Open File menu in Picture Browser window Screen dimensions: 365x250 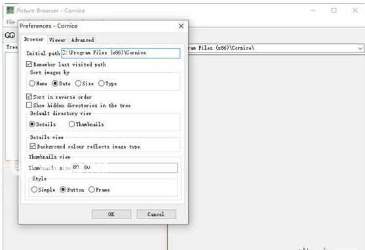[x=10, y=22]
